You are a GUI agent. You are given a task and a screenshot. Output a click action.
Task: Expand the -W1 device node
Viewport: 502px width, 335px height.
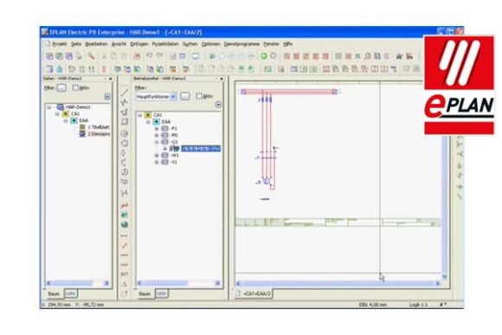pos(157,155)
